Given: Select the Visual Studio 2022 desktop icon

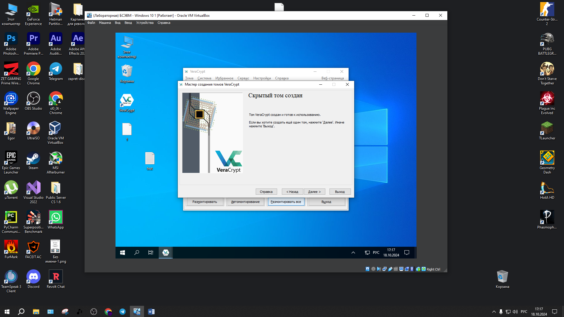Looking at the screenshot, I should click(x=34, y=192).
